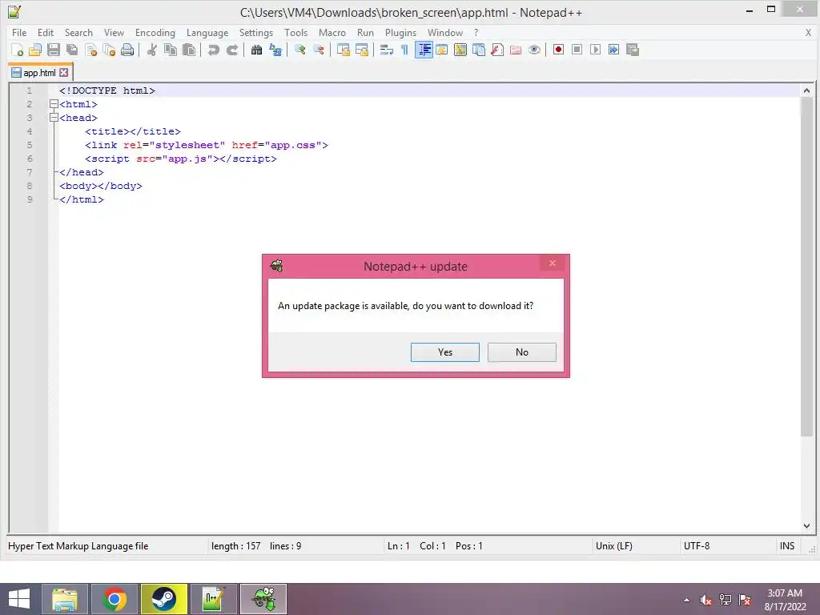Open Chrome from the taskbar
This screenshot has height=615, width=820.
[115, 599]
